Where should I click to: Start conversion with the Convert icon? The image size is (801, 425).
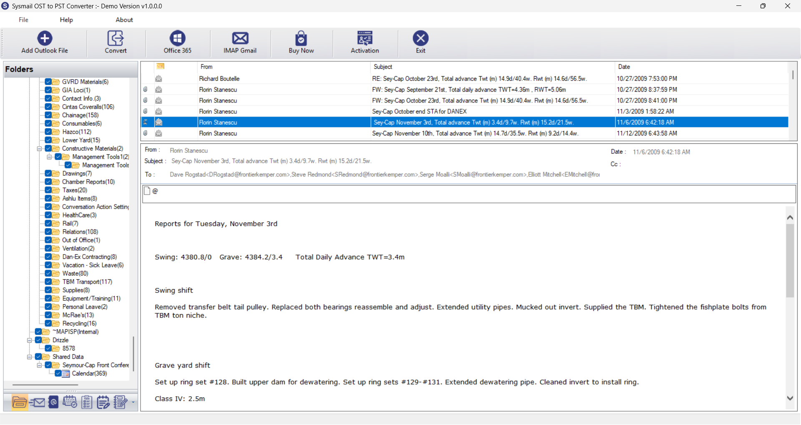coord(116,38)
